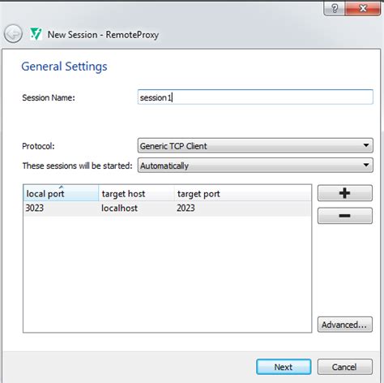Open the Advanced settings button
Image resolution: width=384 pixels, height=383 pixels.
tap(345, 325)
